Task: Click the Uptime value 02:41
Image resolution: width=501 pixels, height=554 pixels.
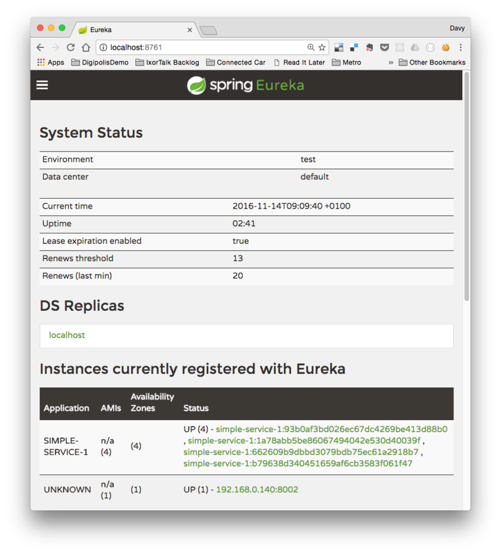Action: pyautogui.click(x=244, y=223)
